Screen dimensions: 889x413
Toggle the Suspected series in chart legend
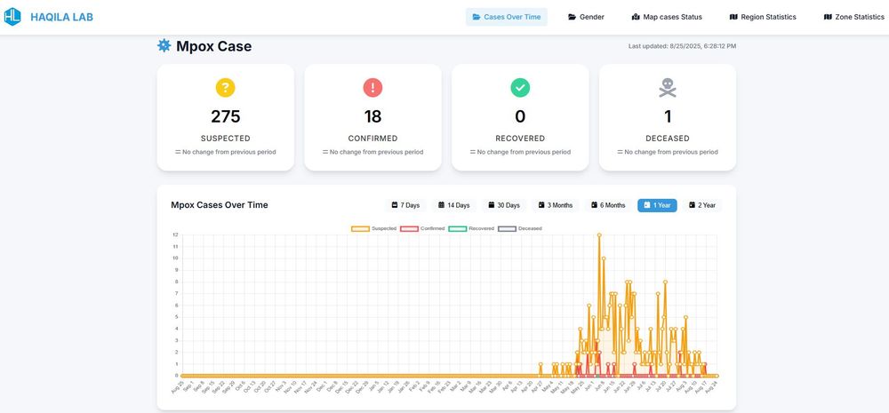point(373,229)
